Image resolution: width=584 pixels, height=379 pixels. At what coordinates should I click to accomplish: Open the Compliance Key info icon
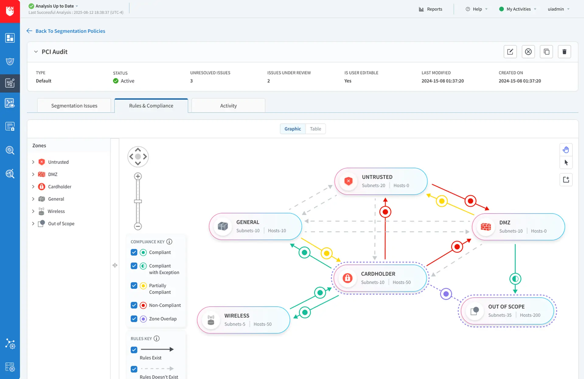click(x=169, y=242)
